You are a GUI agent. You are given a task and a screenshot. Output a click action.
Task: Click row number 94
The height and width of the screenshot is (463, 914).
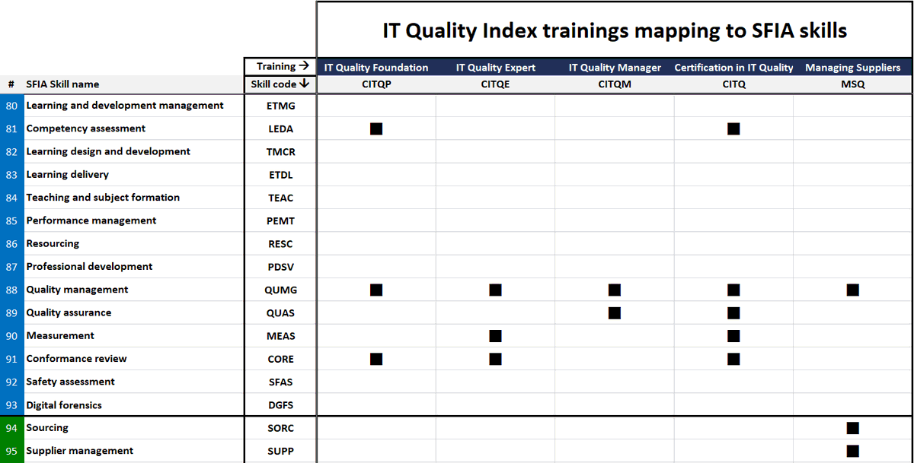11,428
